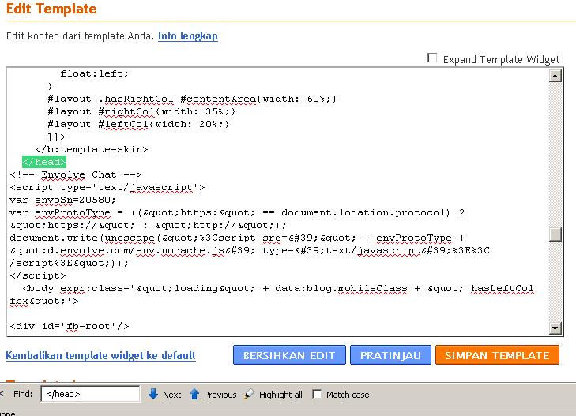Click the </b:template-skin> line

[92, 149]
